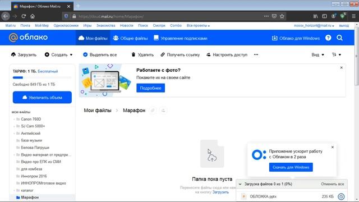
Task: Expand the SJ Cam 5000+ folder arrow
Action: pyautogui.click(x=14, y=126)
